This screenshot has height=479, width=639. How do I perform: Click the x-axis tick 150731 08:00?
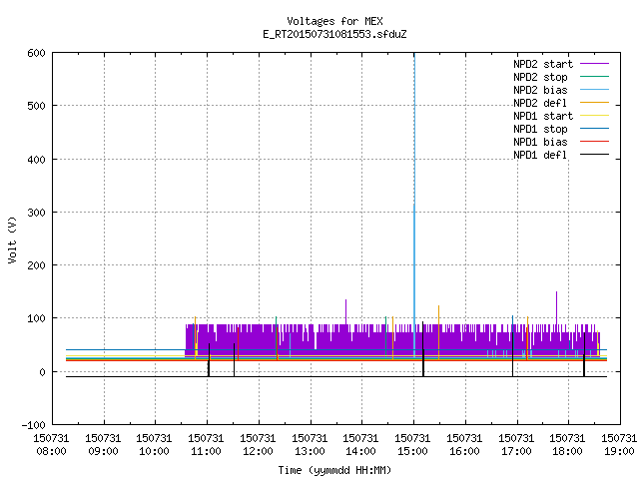[51, 445]
